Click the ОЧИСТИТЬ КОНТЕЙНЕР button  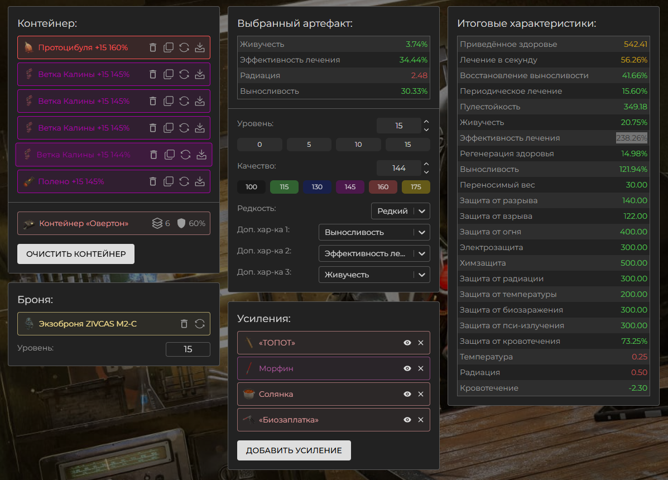tap(76, 254)
